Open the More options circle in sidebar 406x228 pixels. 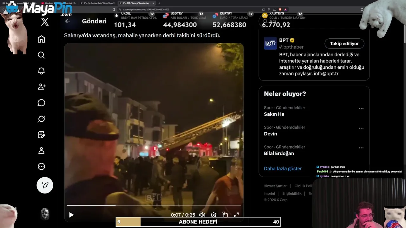click(x=41, y=167)
